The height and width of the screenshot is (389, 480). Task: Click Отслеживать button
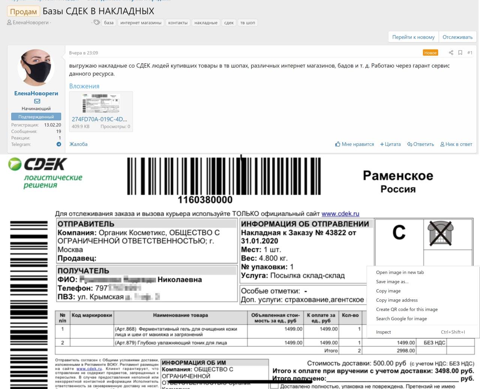click(x=457, y=37)
